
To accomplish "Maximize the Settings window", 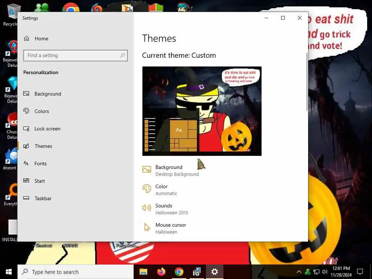I will pos(283,18).
